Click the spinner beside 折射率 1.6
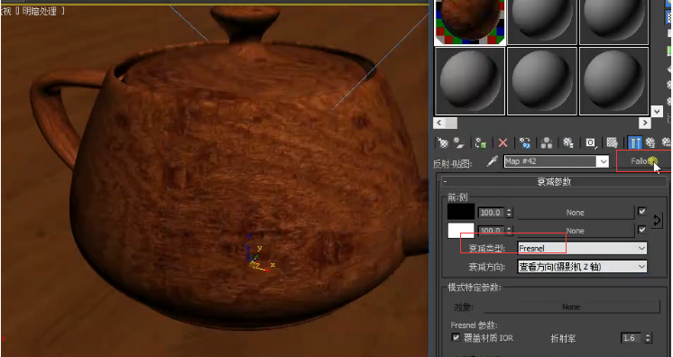Image resolution: width=673 pixels, height=357 pixels. click(x=648, y=338)
